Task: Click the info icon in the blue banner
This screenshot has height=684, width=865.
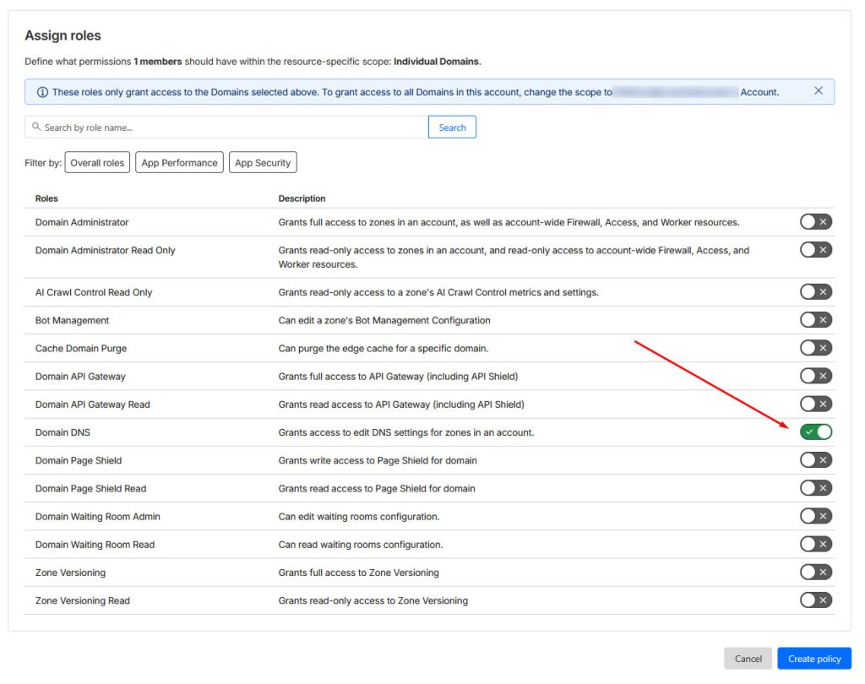Action: pyautogui.click(x=42, y=92)
